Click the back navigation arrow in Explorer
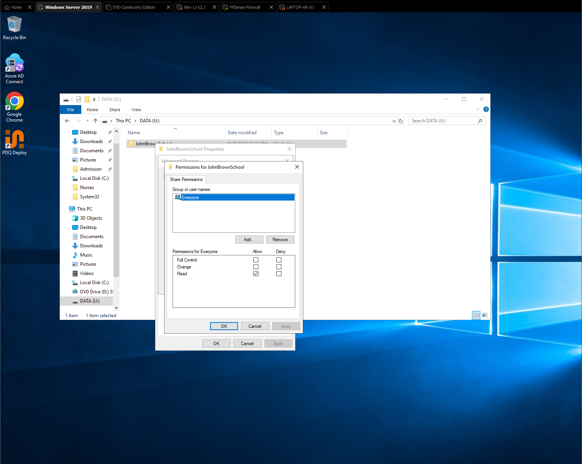 pyautogui.click(x=67, y=121)
